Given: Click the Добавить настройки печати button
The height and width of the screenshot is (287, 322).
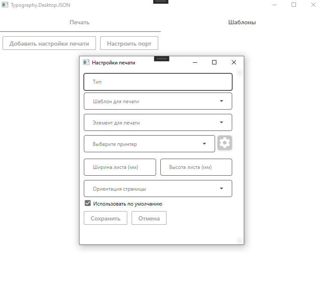Looking at the screenshot, I should (49, 43).
